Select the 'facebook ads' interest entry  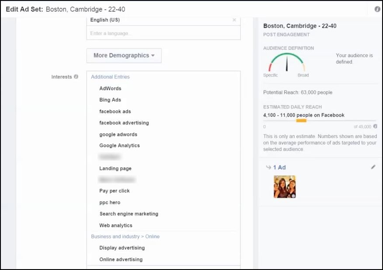point(115,111)
